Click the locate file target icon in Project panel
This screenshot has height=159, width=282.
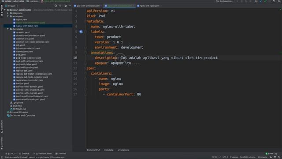tap(56, 6)
